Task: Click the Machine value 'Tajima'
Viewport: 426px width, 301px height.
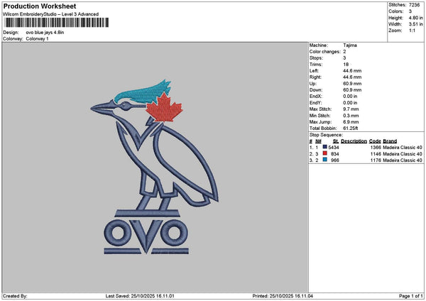Action: 350,45
